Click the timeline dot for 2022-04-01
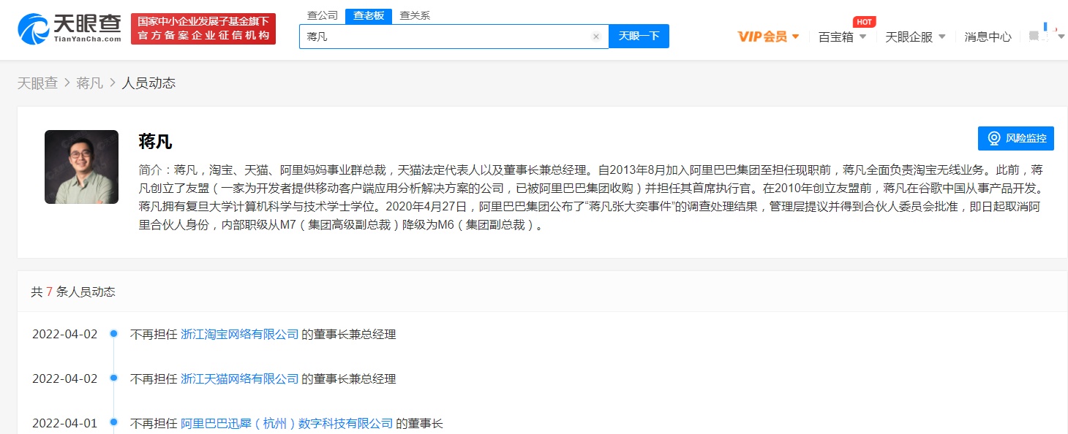This screenshot has height=434, width=1068. (113, 423)
